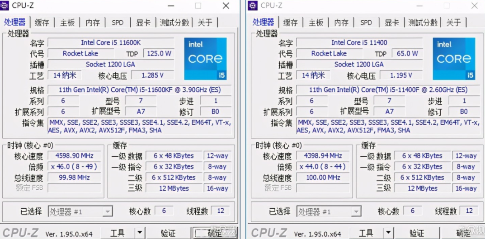485x239 pixels.
Task: Click 6 x 512 KBytes in right window
Action: coord(422,178)
